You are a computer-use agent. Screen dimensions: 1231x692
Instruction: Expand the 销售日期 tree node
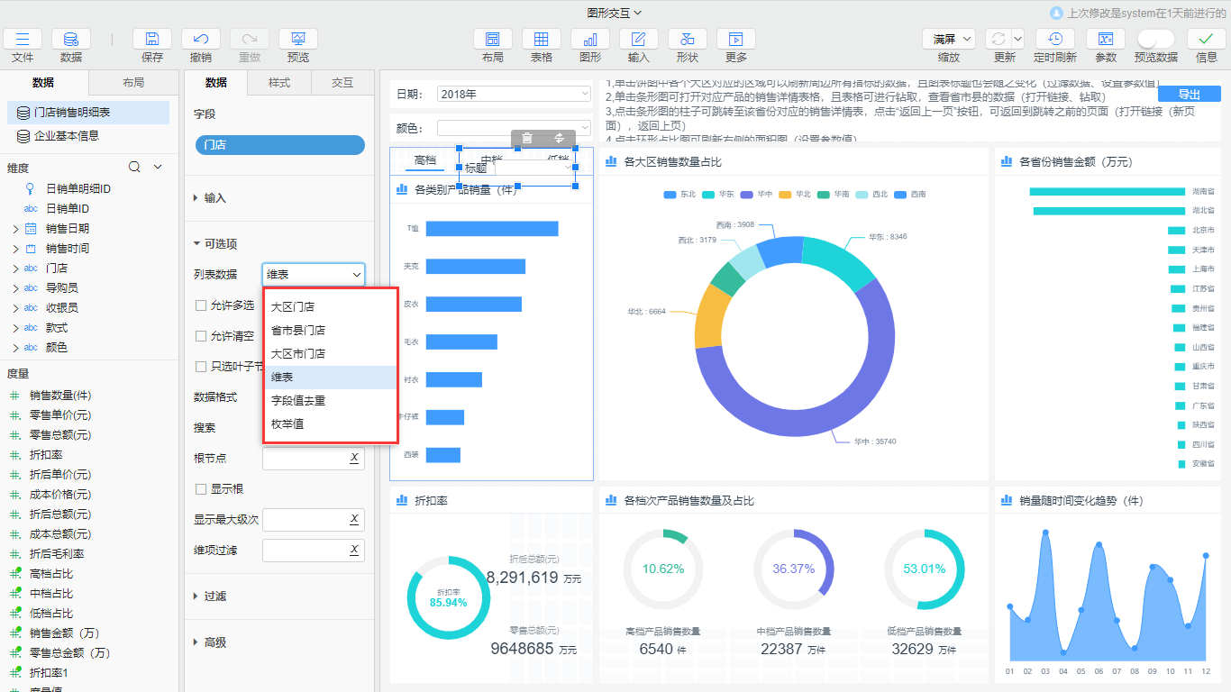pos(15,229)
